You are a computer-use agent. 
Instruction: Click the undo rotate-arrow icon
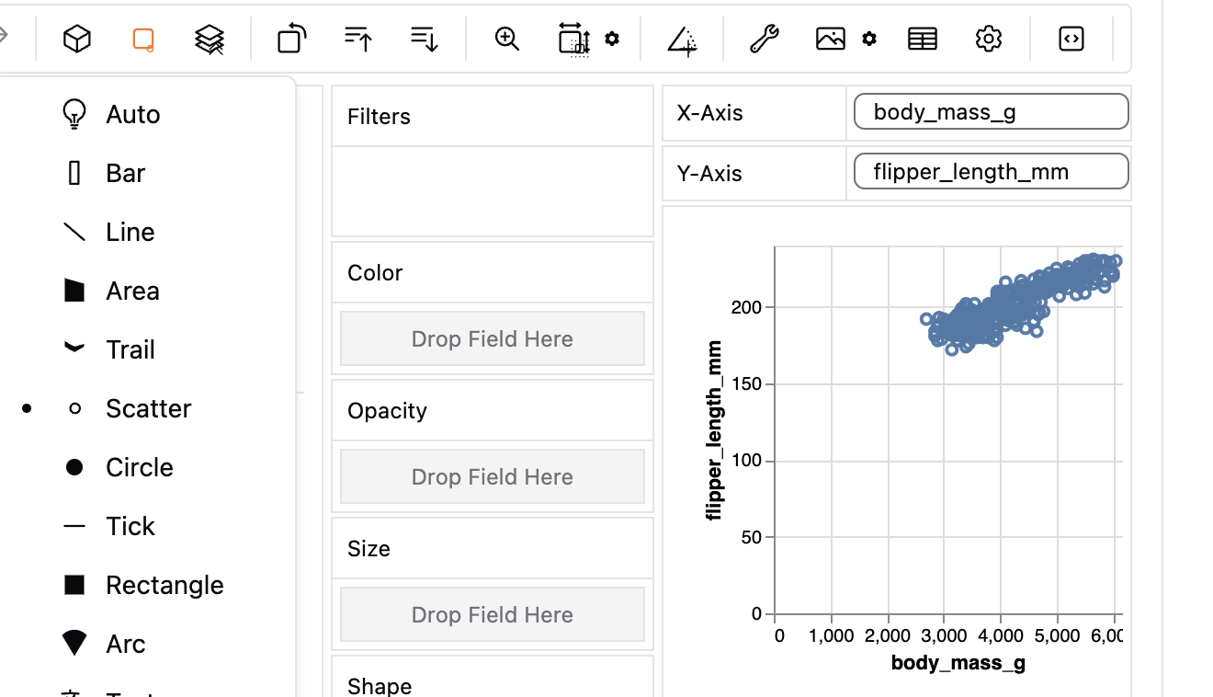click(x=290, y=39)
